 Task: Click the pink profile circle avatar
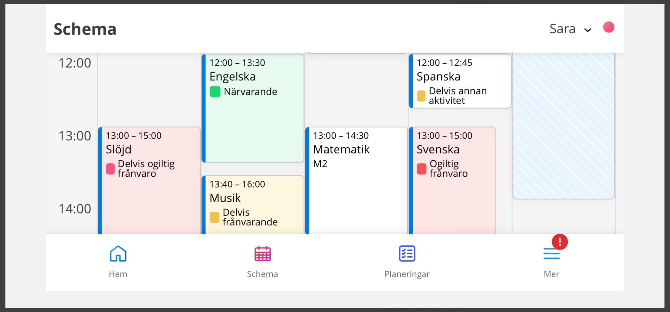tap(608, 27)
